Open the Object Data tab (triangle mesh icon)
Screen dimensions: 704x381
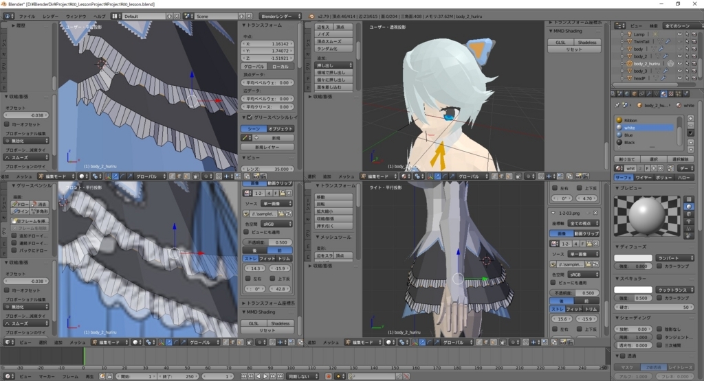(x=657, y=93)
